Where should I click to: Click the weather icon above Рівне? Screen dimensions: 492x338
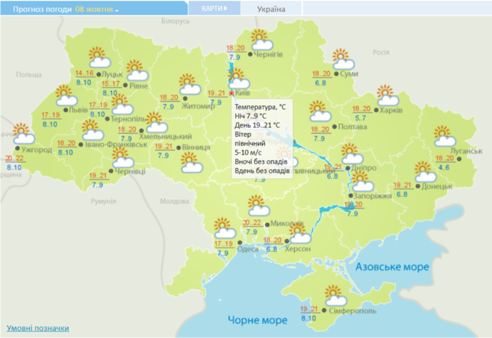click(137, 70)
